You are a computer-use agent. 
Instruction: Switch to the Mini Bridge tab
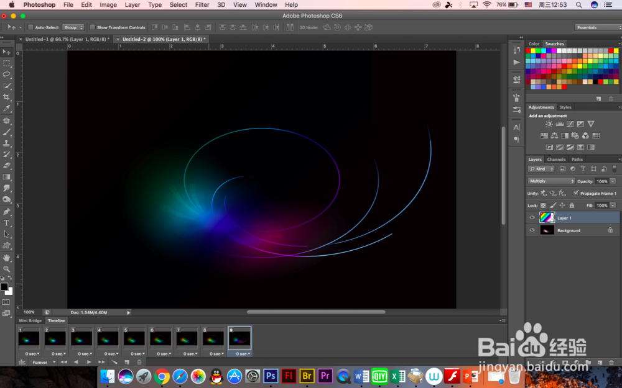pyautogui.click(x=30, y=321)
